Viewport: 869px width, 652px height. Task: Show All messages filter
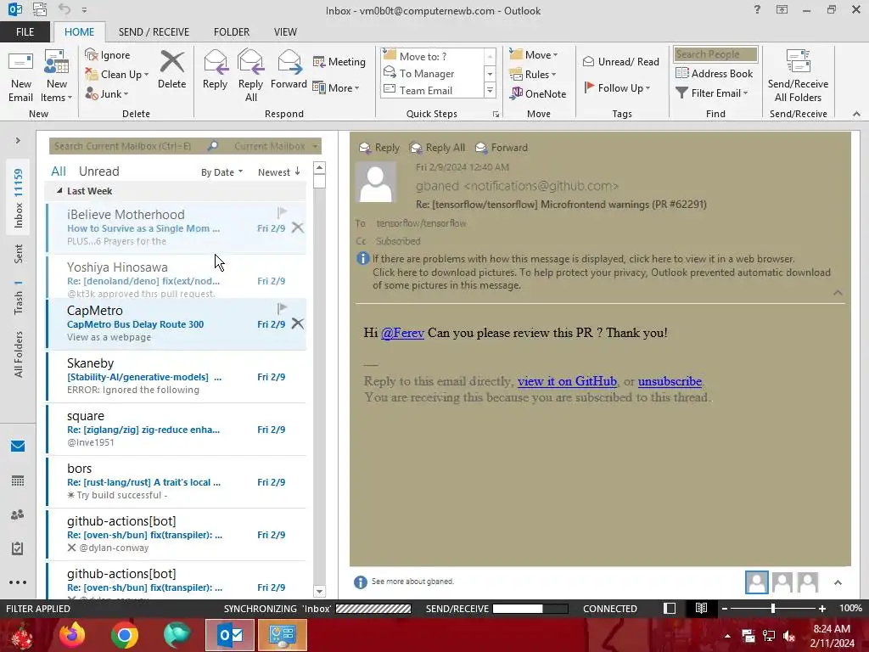tap(59, 171)
